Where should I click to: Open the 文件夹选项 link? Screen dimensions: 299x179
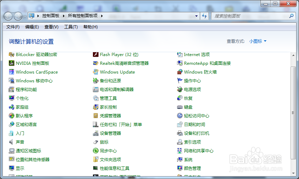[110, 159]
